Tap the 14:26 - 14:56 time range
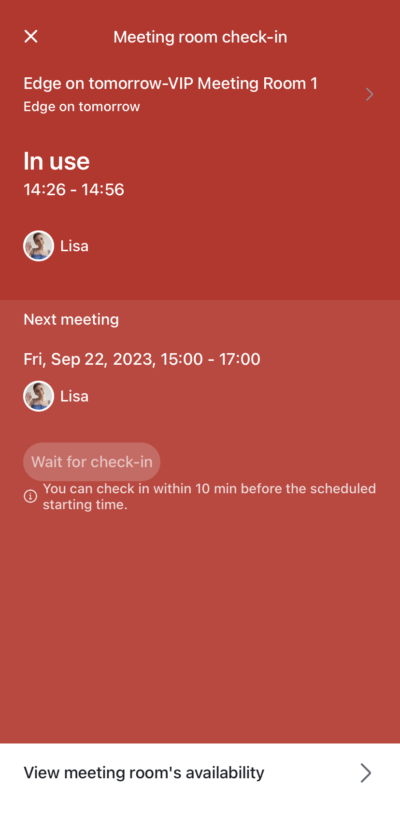 coord(74,189)
